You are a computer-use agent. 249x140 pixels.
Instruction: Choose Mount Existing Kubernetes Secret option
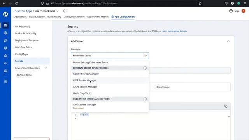click(110, 62)
